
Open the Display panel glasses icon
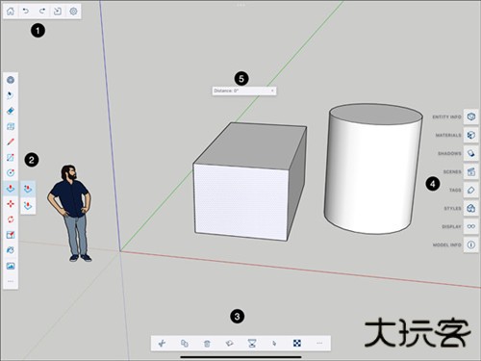(471, 226)
